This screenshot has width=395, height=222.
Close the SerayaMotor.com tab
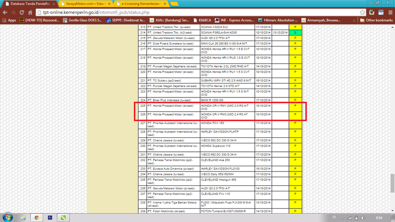[109, 4]
